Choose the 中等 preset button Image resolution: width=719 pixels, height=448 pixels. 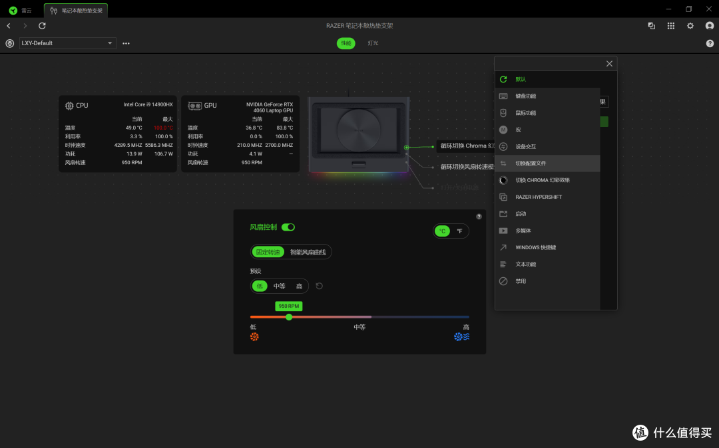(x=279, y=286)
